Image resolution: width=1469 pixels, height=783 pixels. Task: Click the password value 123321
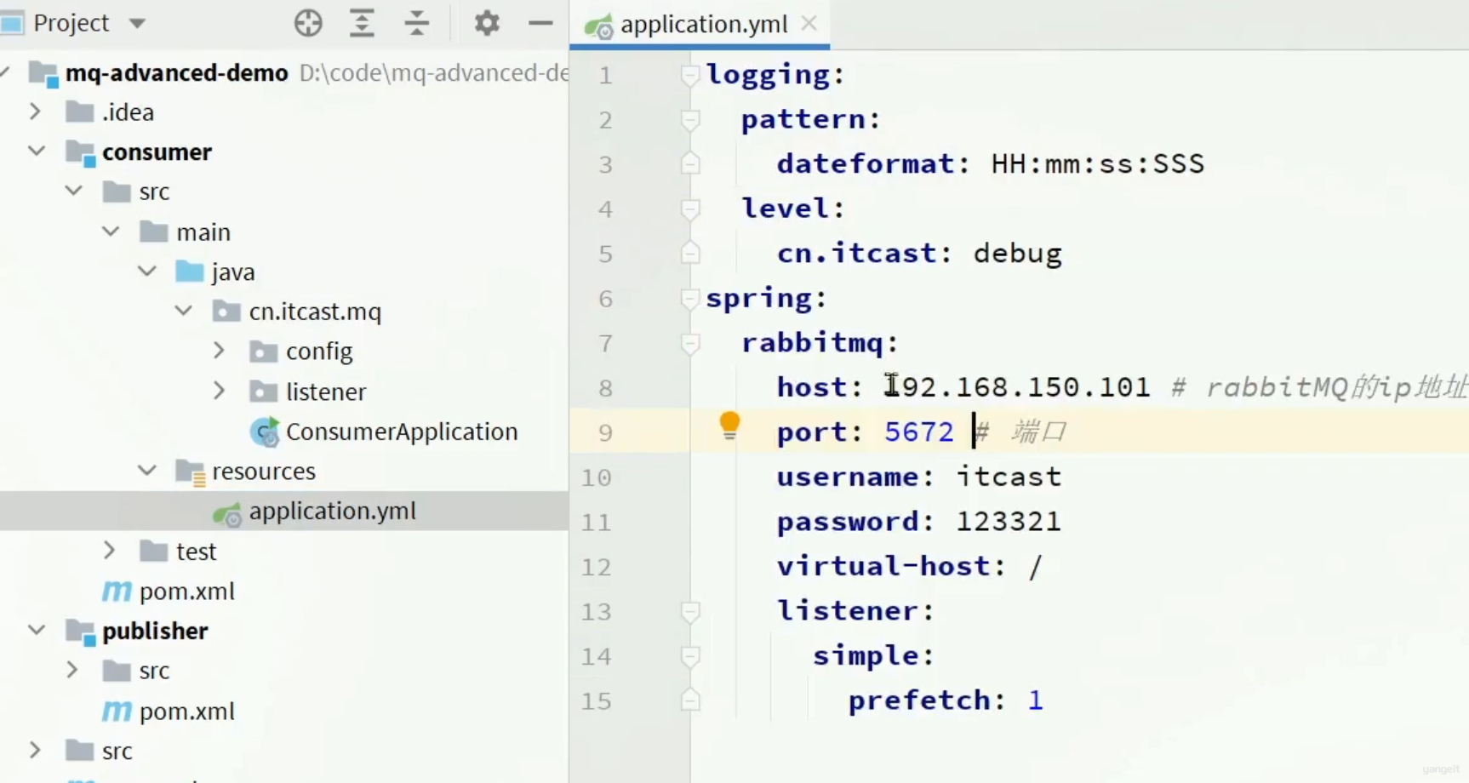click(1009, 522)
